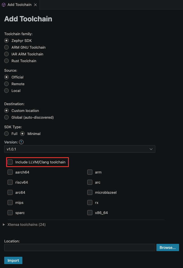Select Minimal SDK type
The image size is (183, 268).
tap(22, 134)
